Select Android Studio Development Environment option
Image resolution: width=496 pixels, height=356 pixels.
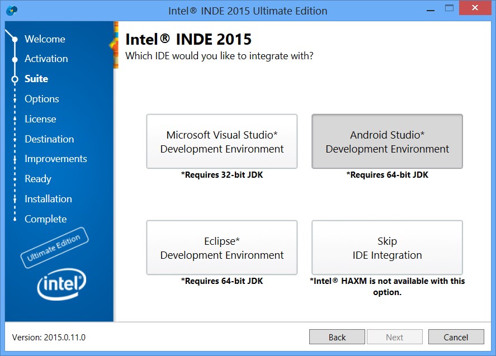coord(387,141)
